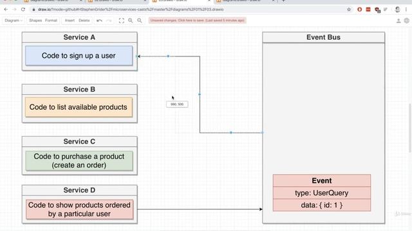Image resolution: width=412 pixels, height=231 pixels.
Task: Select the Service D container title
Action: [x=79, y=190]
